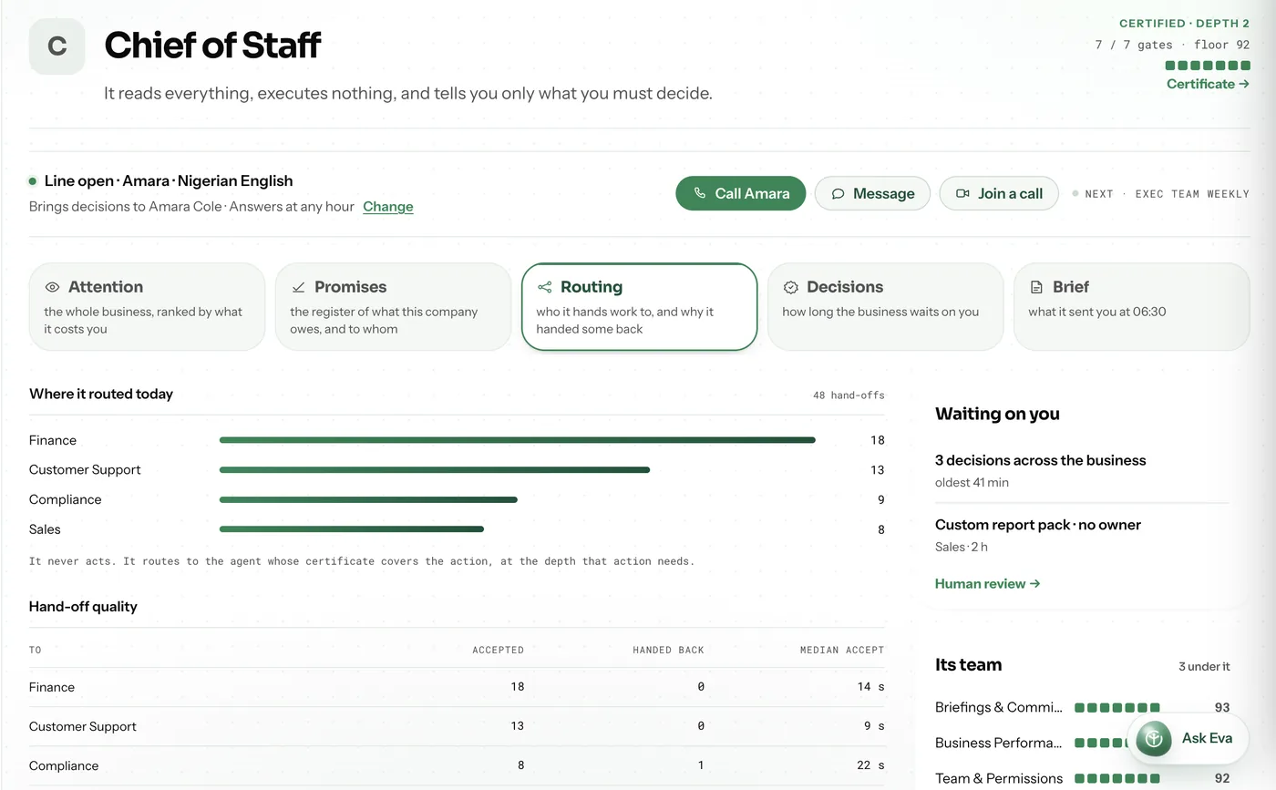Click the badge icon on Decisions tab
Screen dimensions: 1276x790
(x=791, y=287)
